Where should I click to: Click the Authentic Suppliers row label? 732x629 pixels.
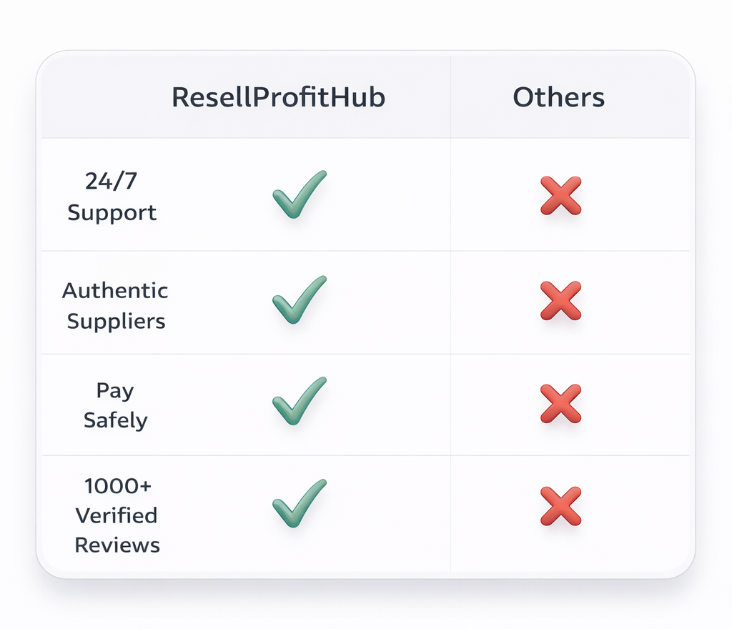115,306
